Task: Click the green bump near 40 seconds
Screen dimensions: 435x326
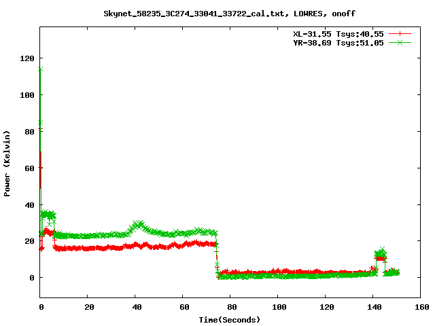Action: pyautogui.click(x=138, y=225)
